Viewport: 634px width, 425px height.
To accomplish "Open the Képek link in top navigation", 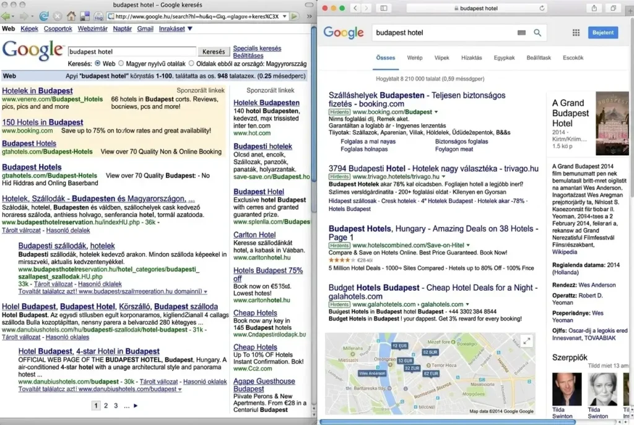I will coord(29,28).
